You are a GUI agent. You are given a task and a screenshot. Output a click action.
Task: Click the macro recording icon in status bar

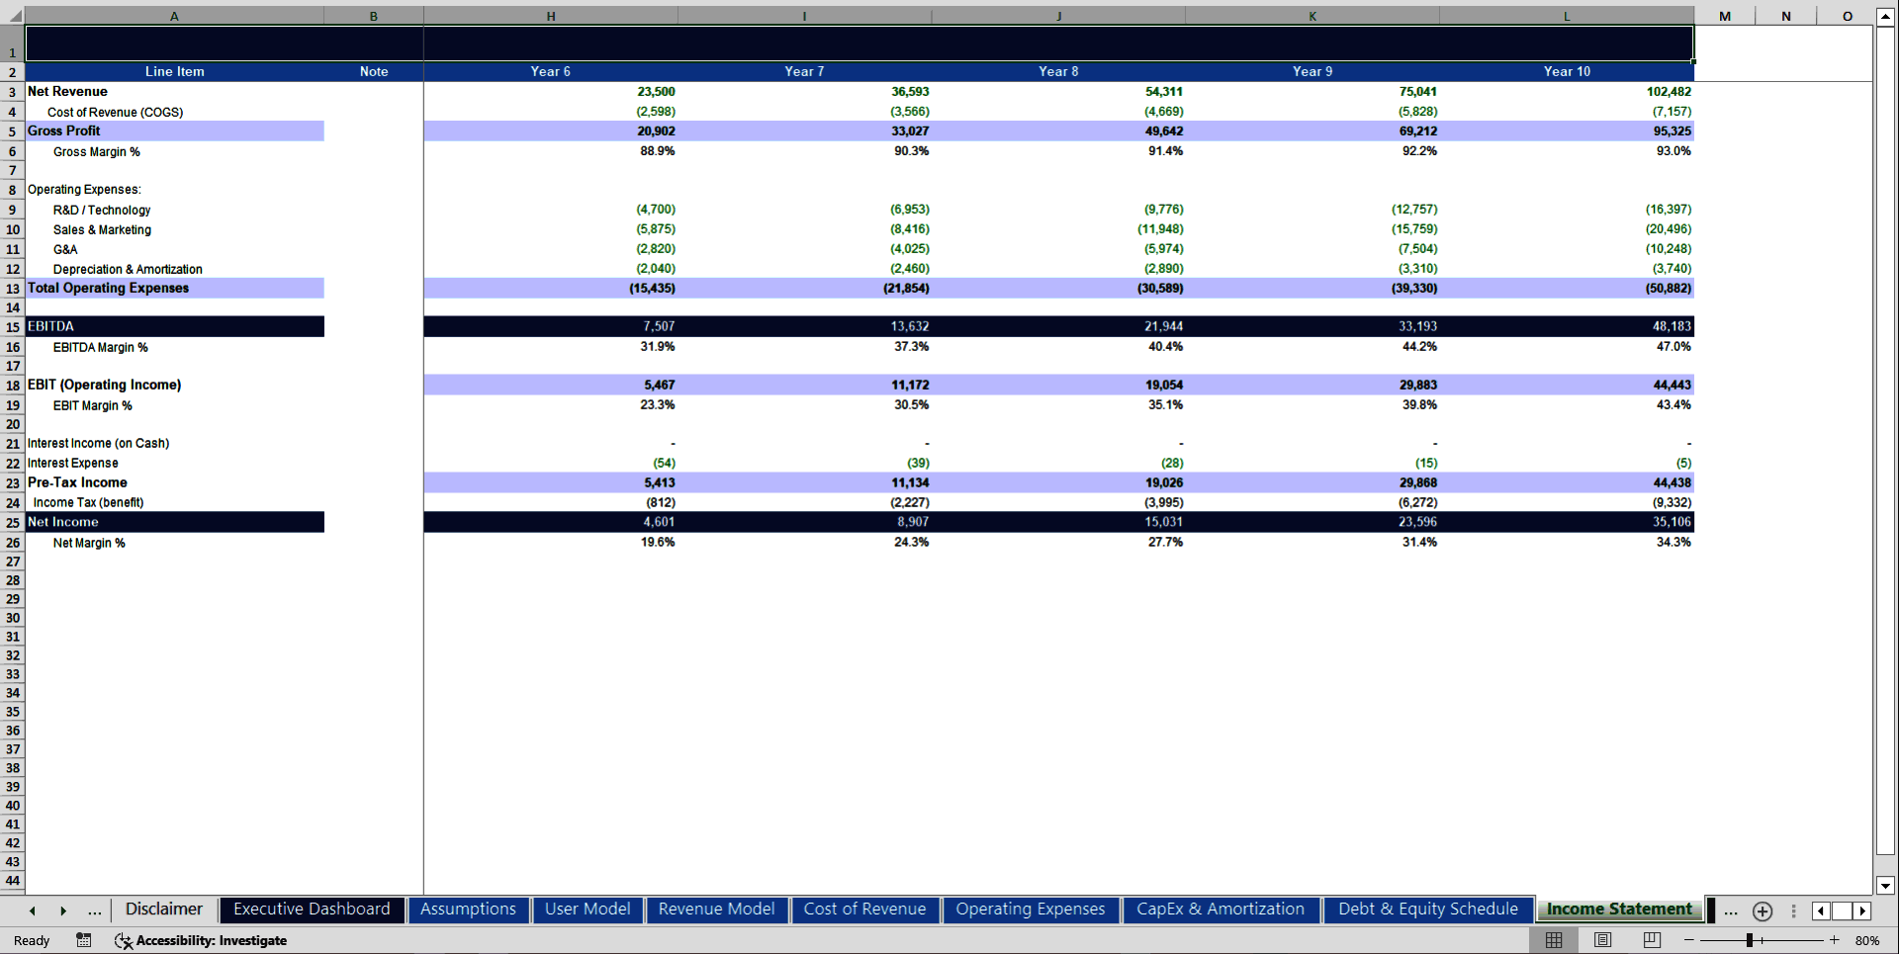tap(84, 940)
